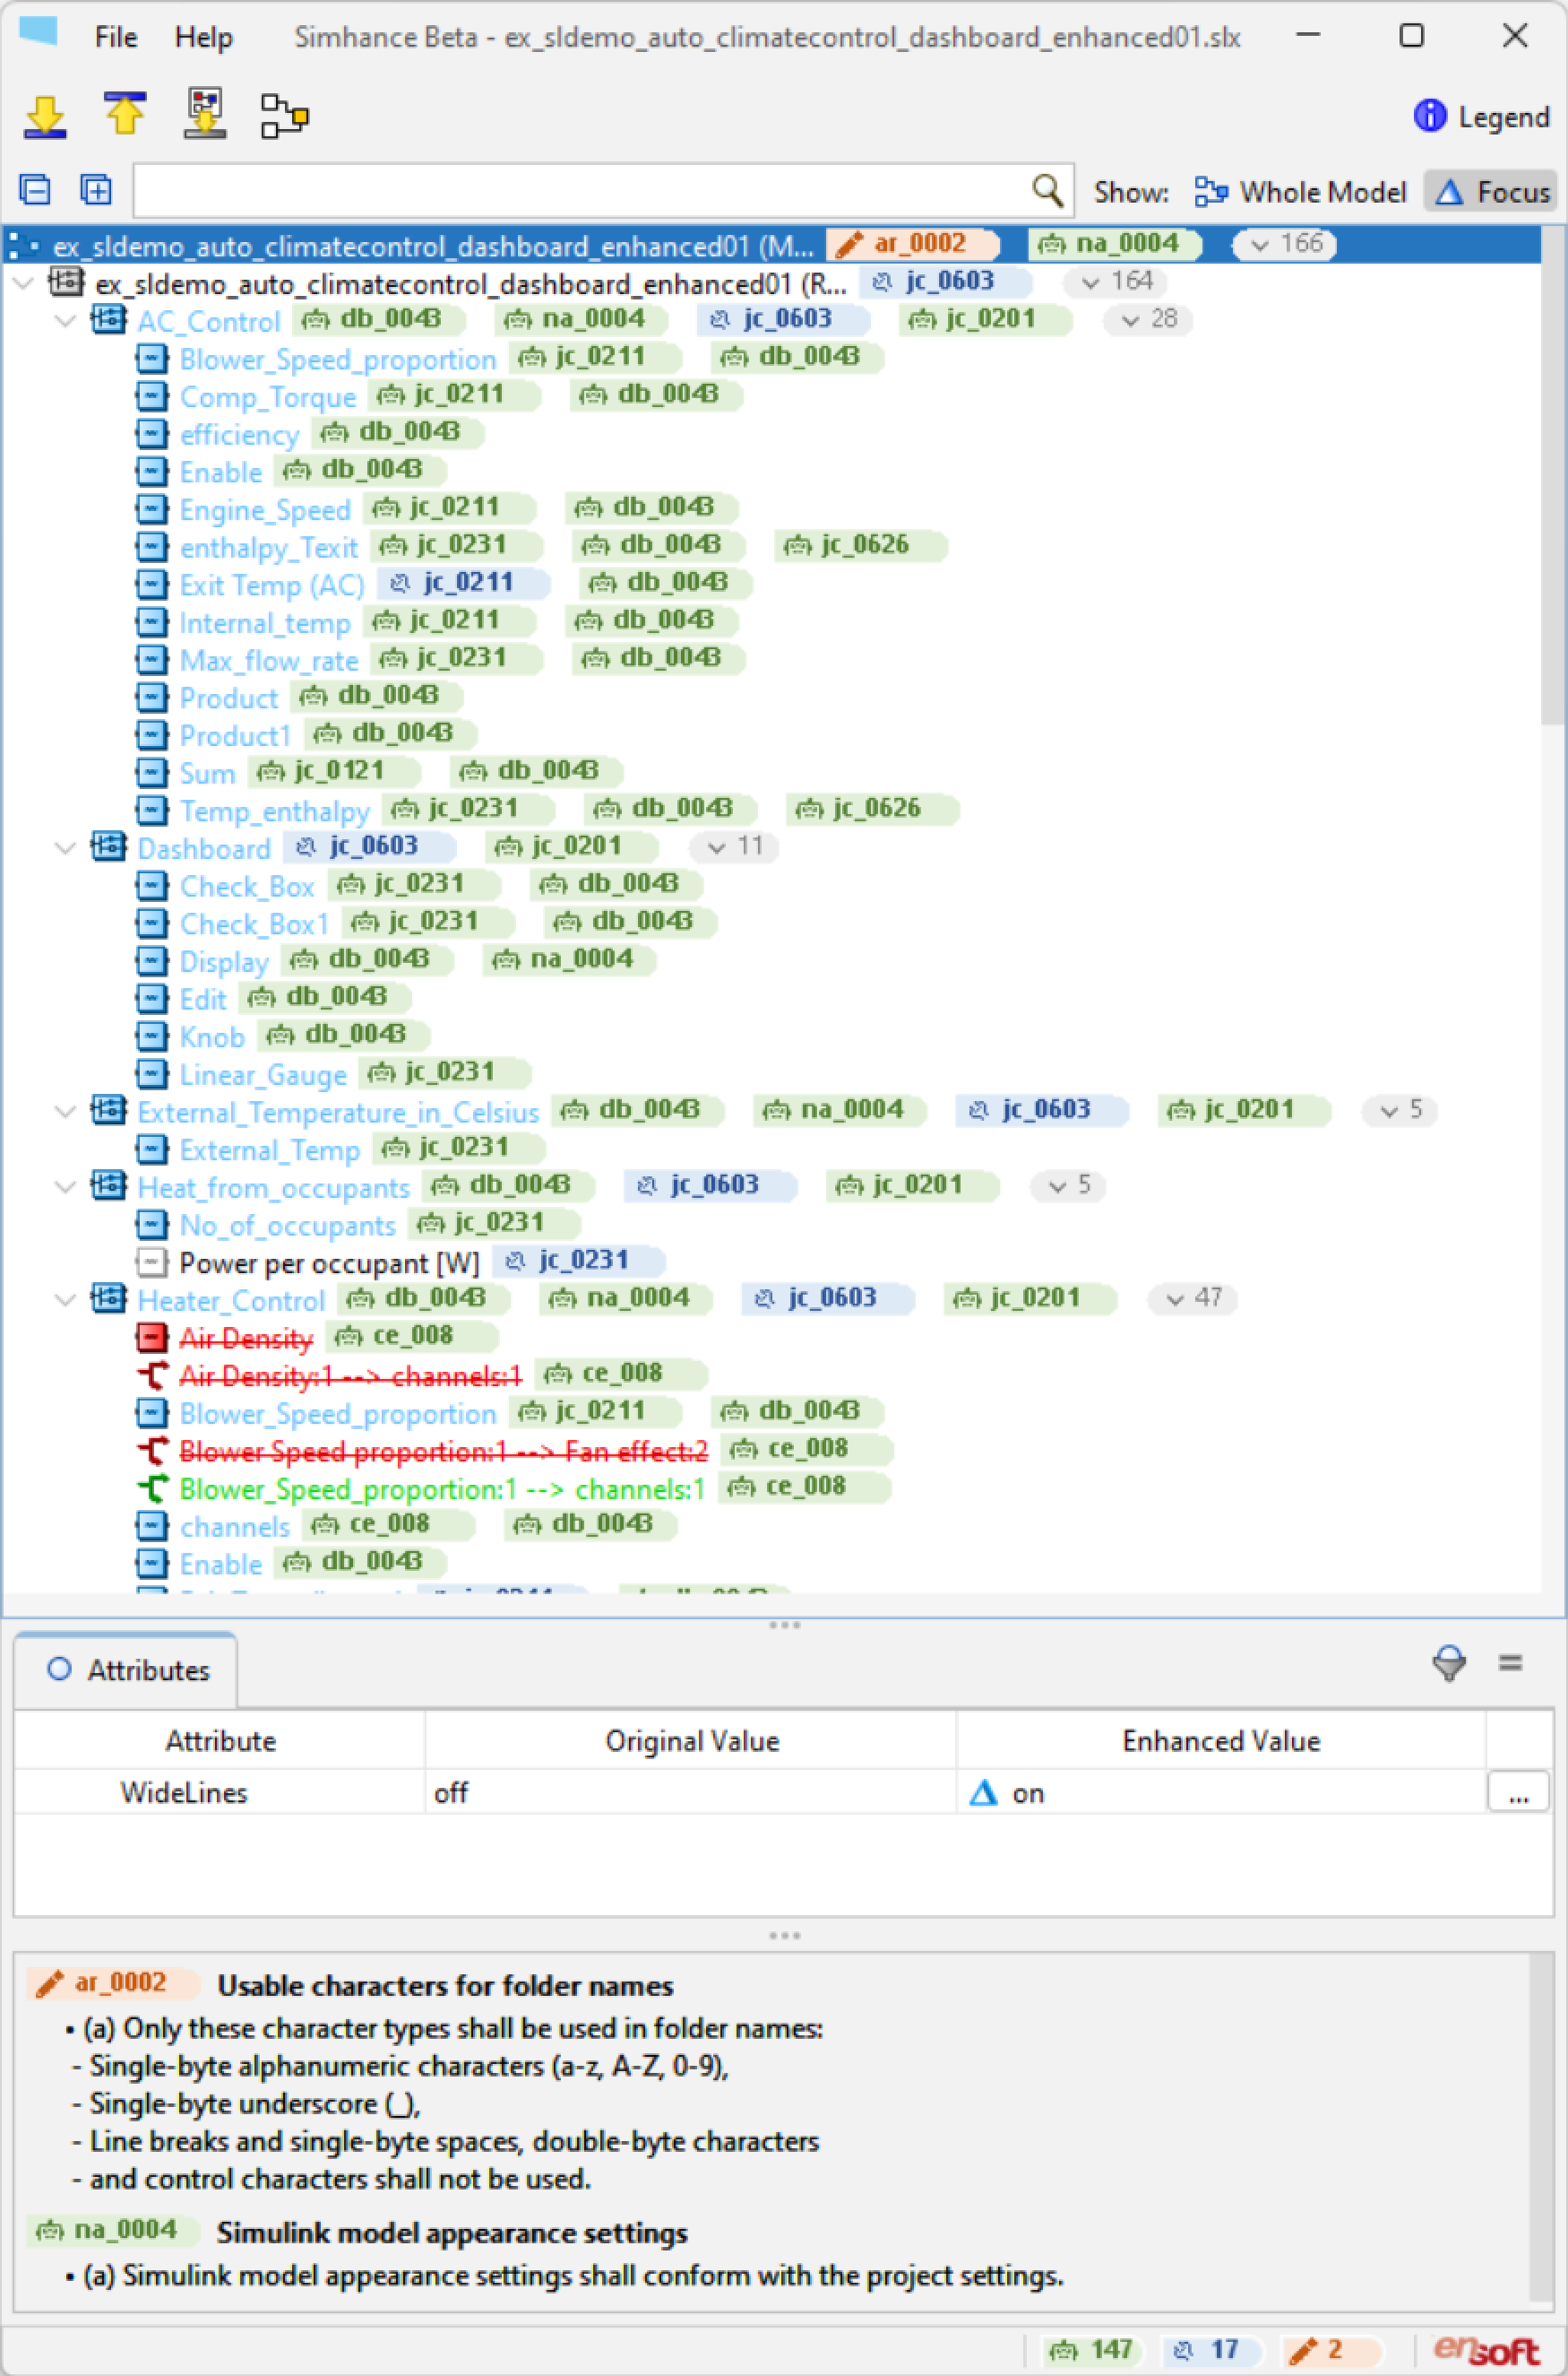Click the yellow upload arrow toolbar icon
Image resolution: width=1568 pixels, height=2376 pixels.
coord(125,113)
